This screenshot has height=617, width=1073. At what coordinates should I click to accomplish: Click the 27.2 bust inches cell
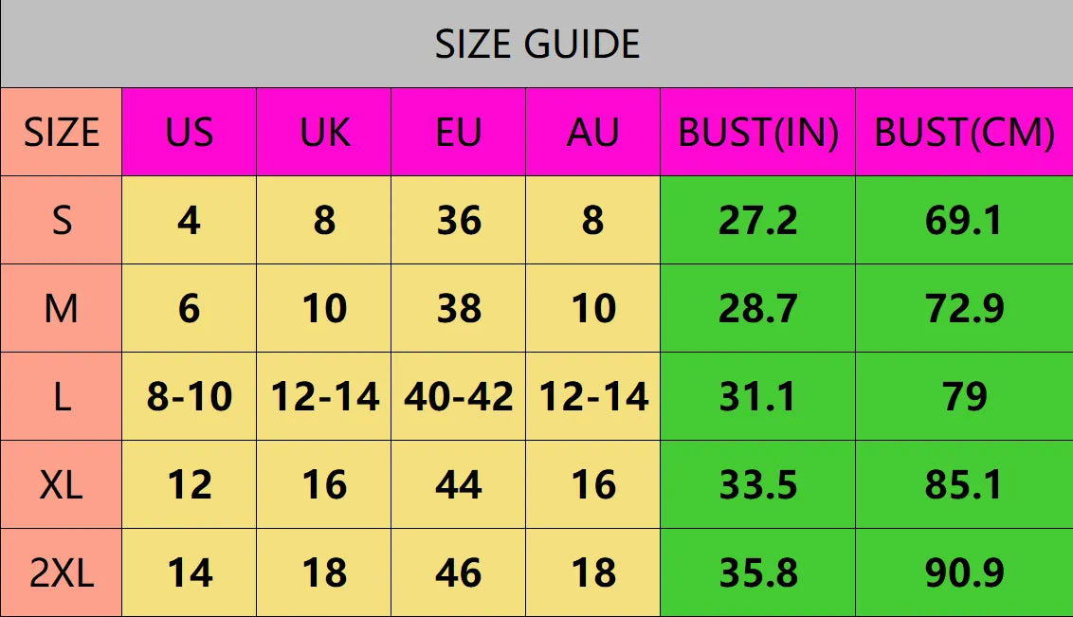(758, 221)
